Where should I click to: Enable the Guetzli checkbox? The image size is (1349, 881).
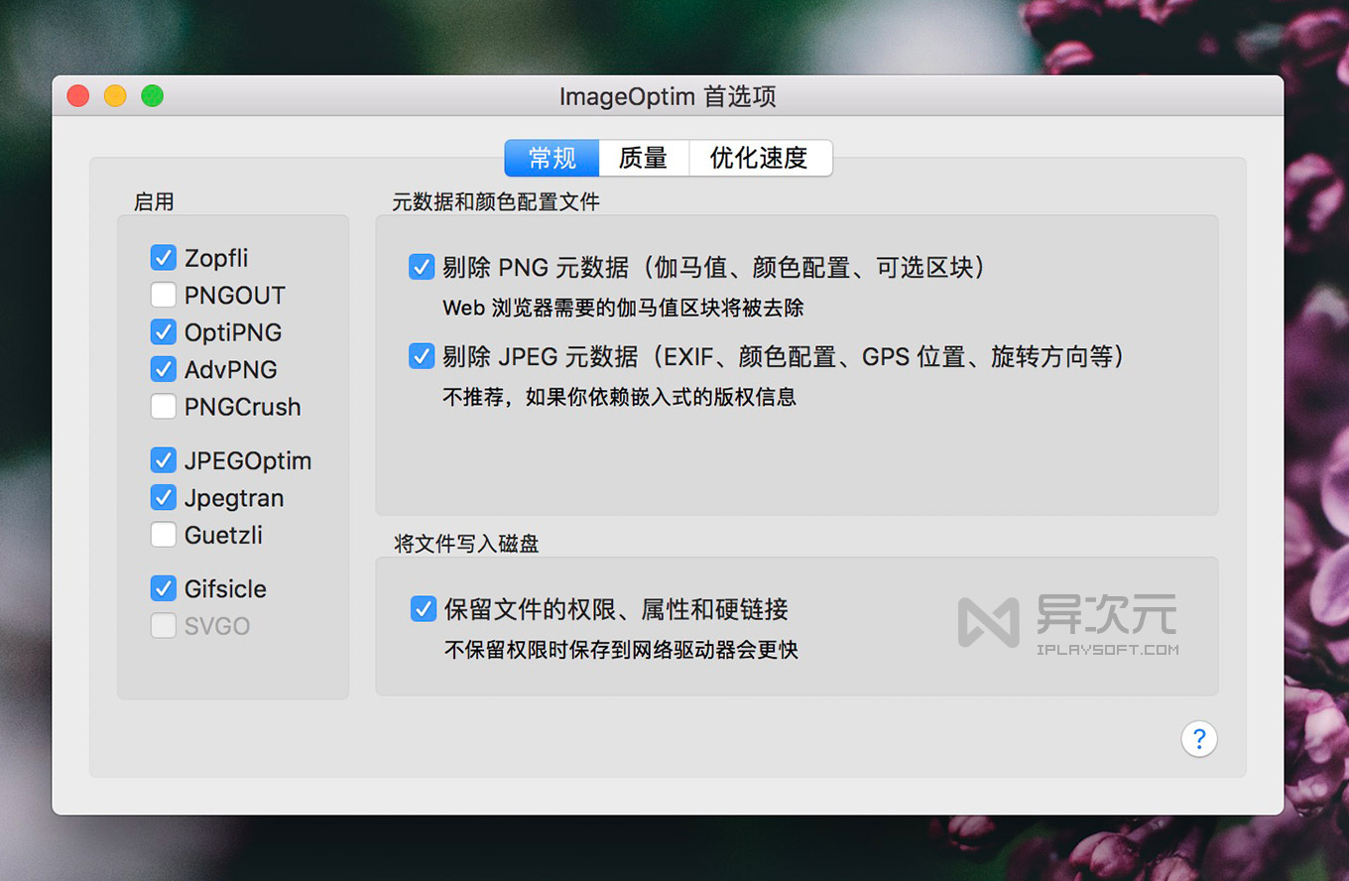pos(164,535)
